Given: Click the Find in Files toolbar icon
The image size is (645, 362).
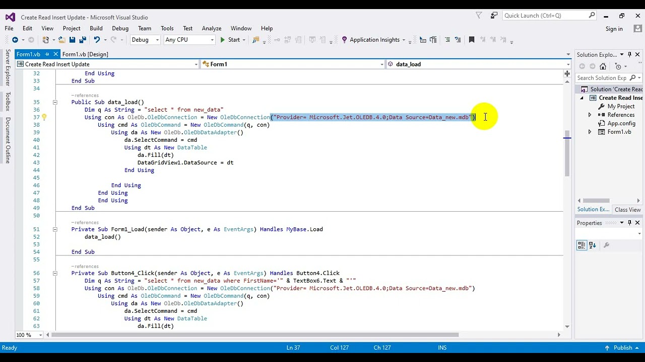Looking at the screenshot, I should [x=255, y=40].
